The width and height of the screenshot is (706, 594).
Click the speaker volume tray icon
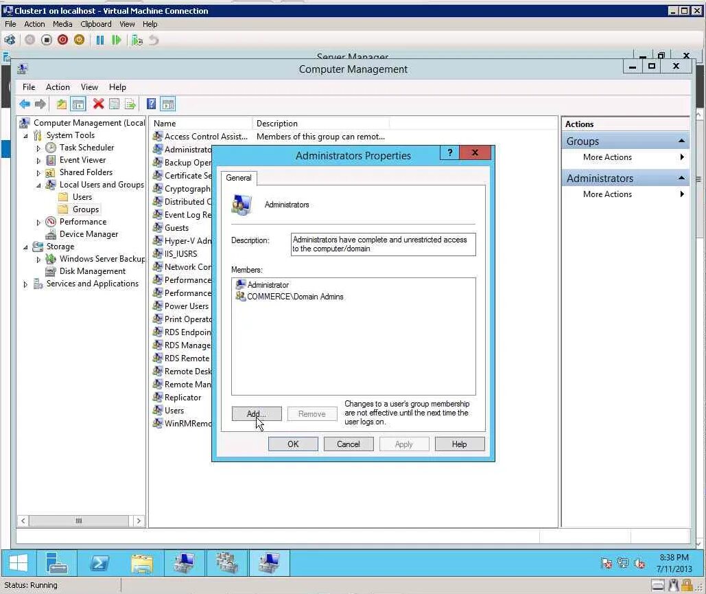[x=639, y=563]
